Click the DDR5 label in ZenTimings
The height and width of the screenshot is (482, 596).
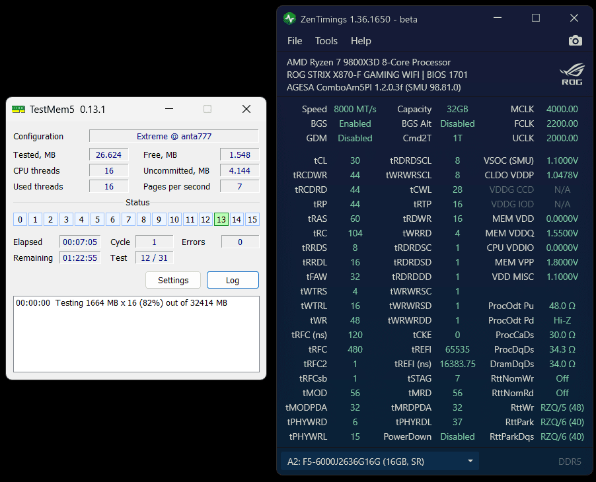(x=570, y=462)
